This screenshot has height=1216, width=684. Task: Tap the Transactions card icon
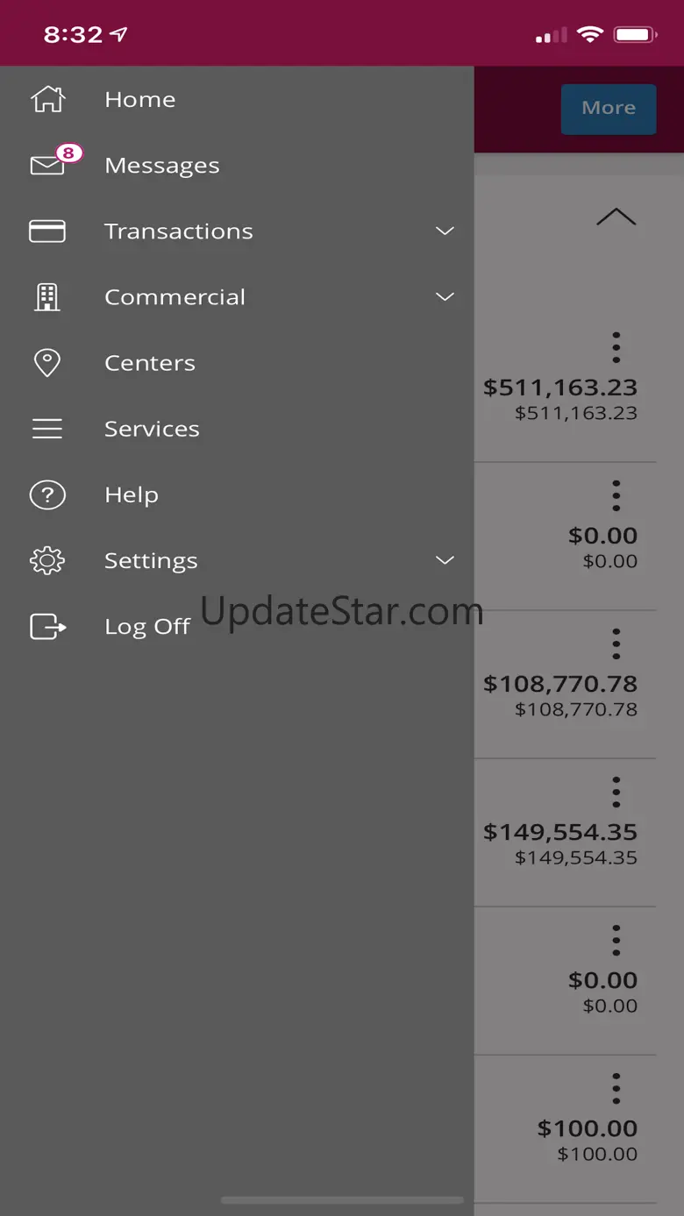(47, 231)
